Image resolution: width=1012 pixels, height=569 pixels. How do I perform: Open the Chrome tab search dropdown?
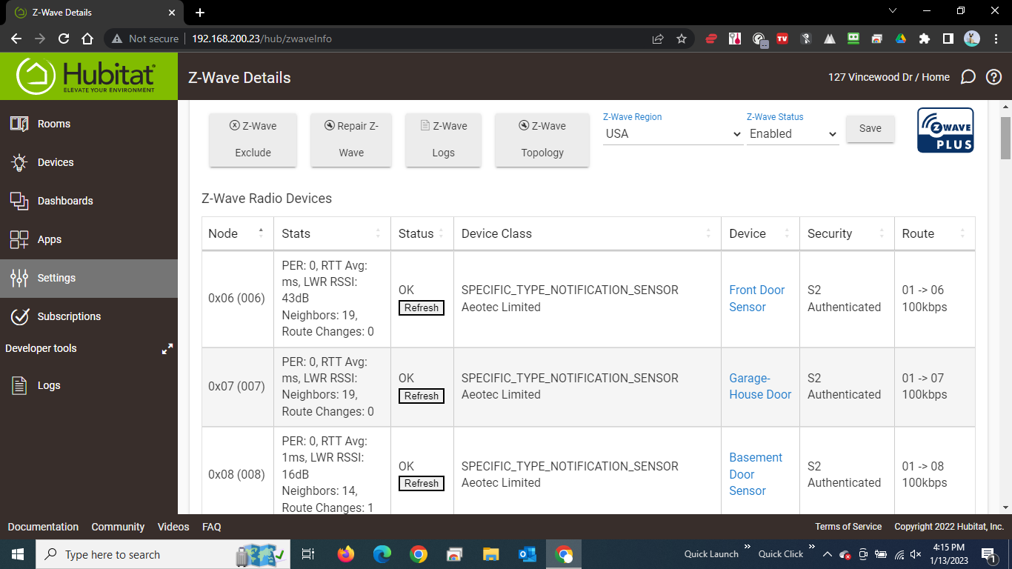pos(893,11)
